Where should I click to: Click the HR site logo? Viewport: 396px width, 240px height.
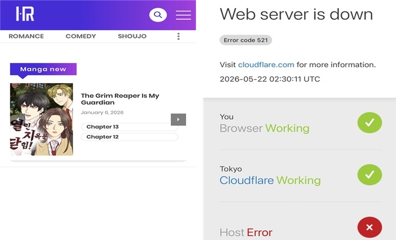coord(25,14)
